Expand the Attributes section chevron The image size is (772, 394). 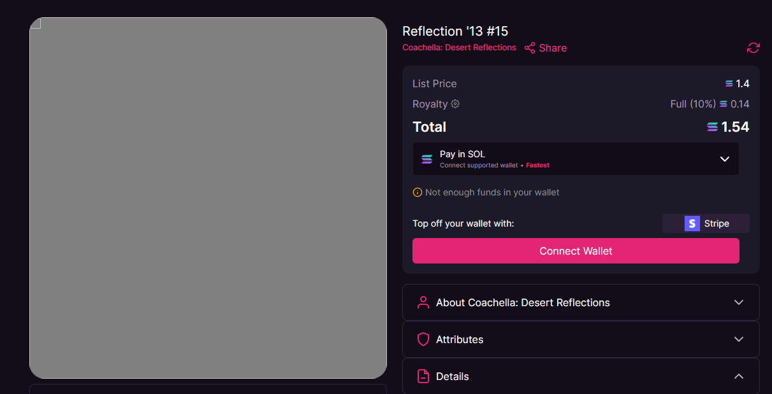click(x=738, y=339)
